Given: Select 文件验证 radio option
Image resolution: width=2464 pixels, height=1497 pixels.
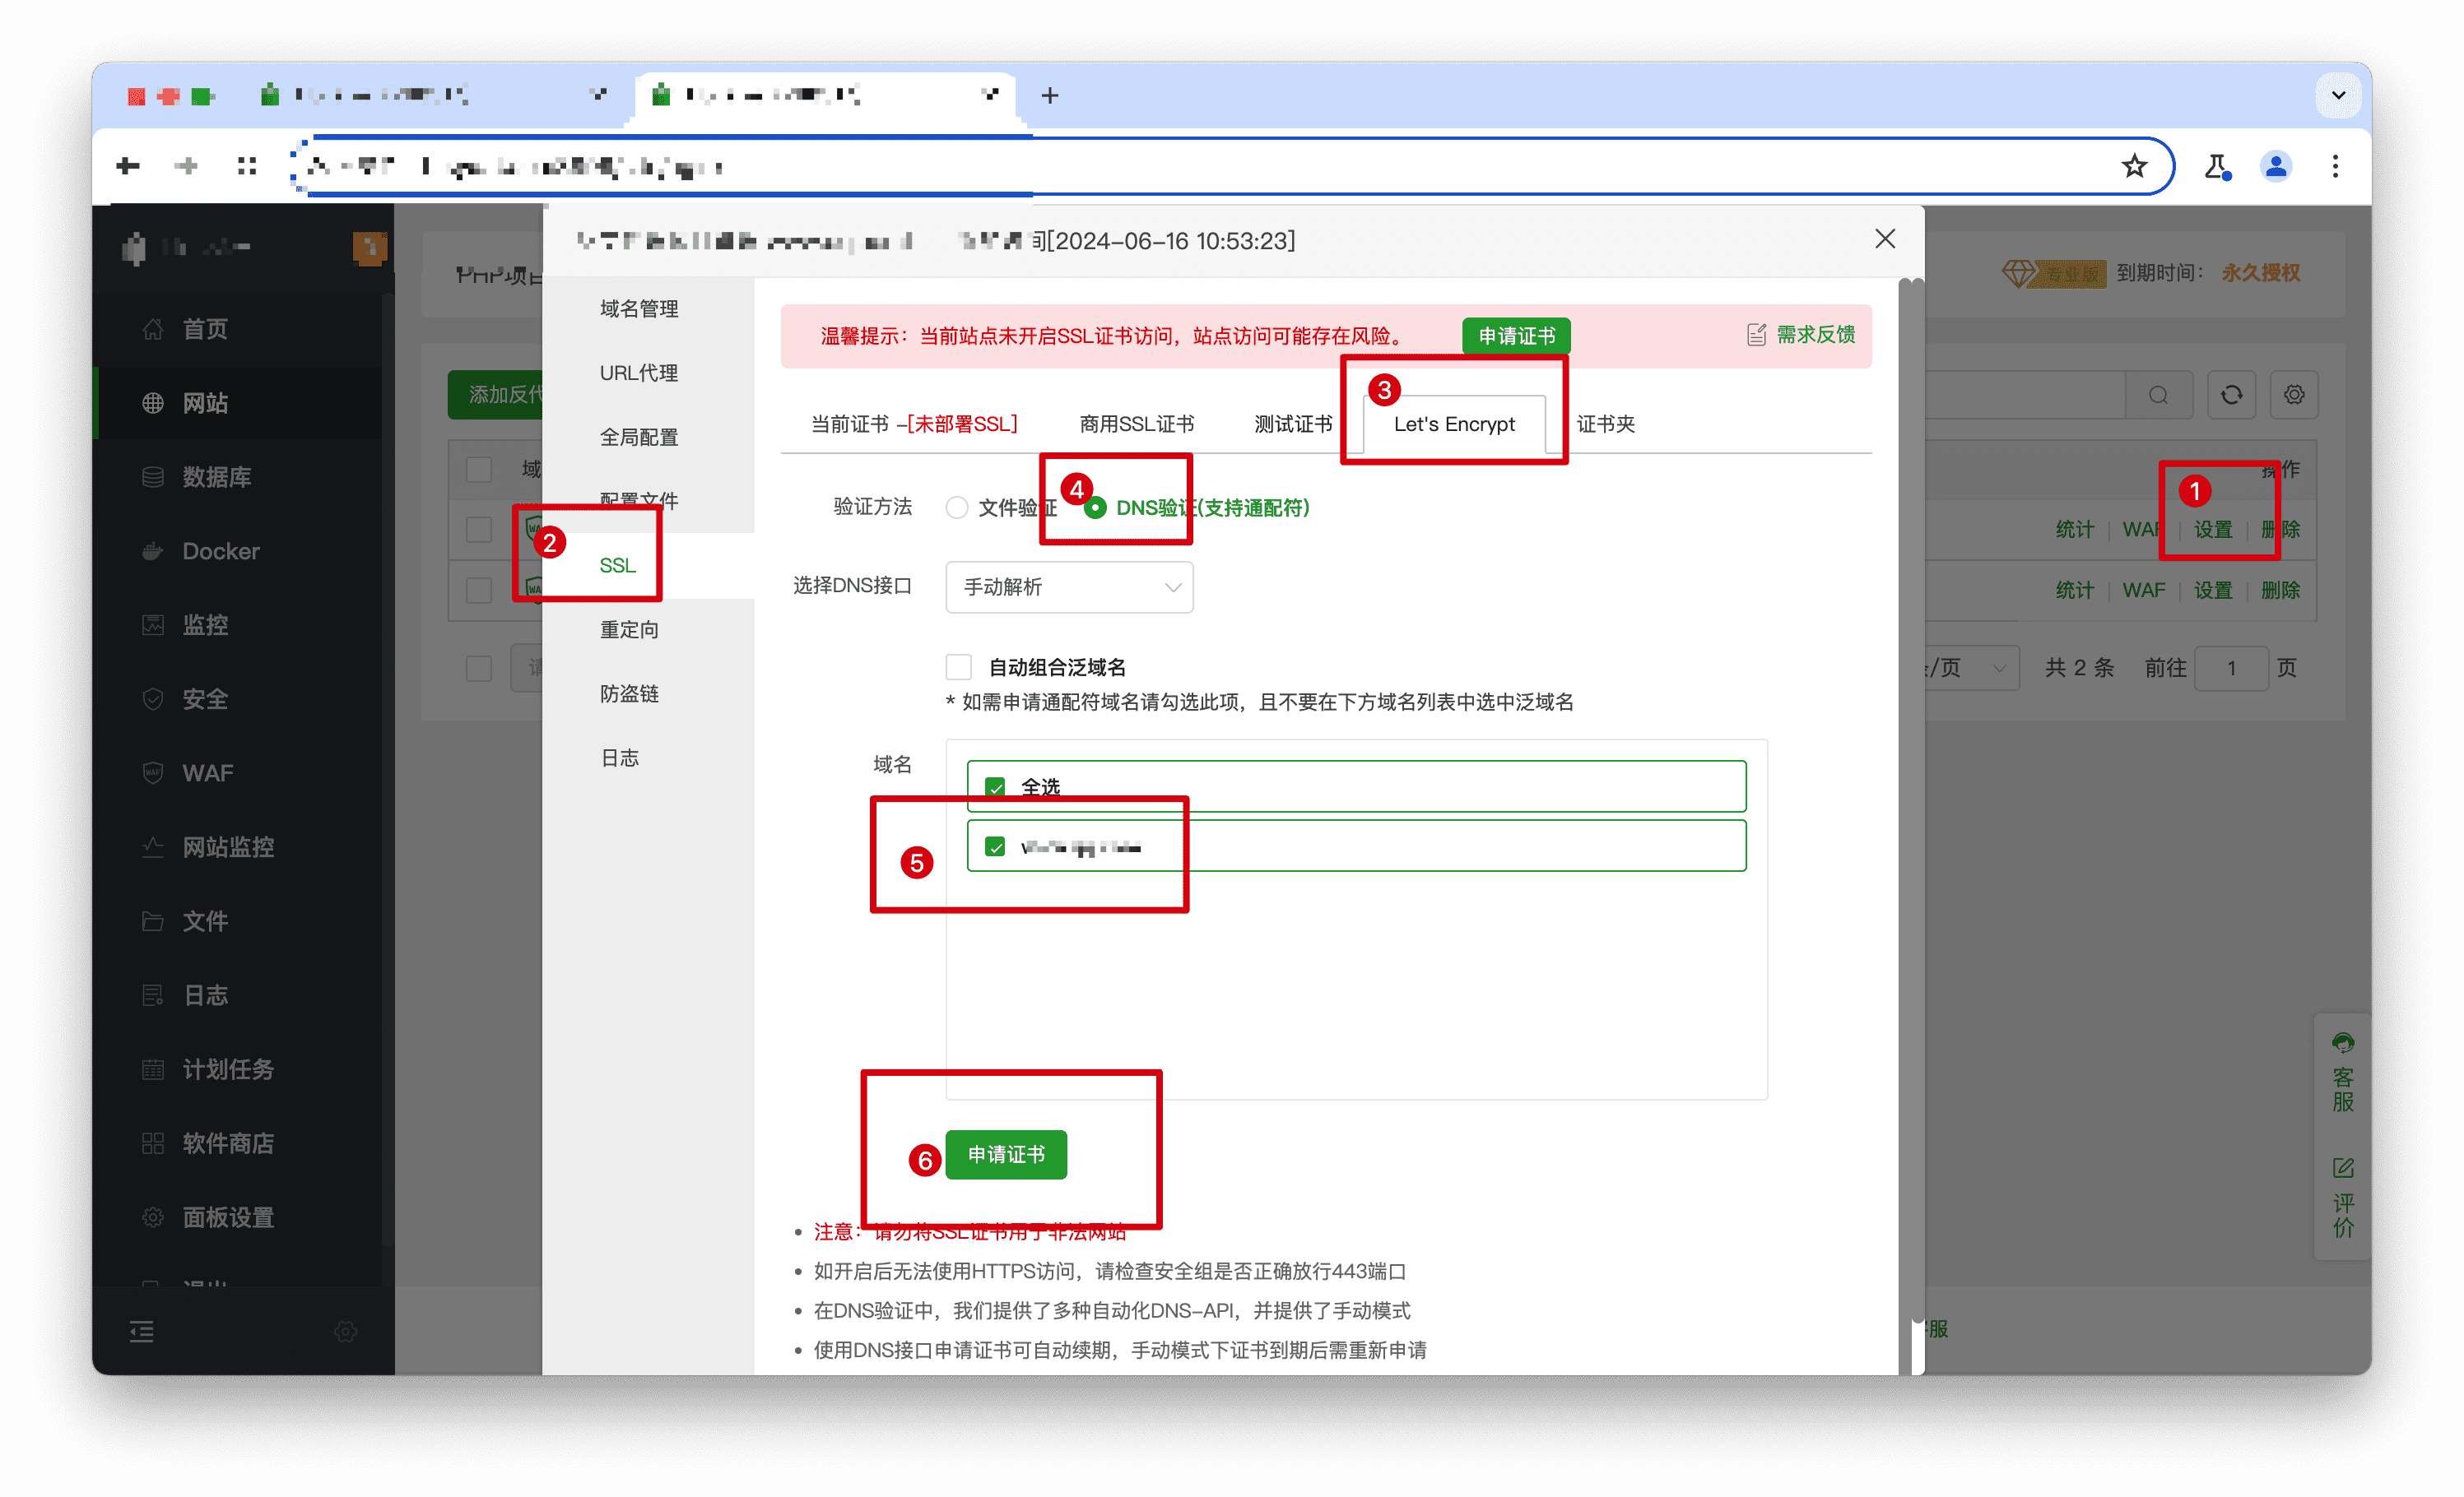Looking at the screenshot, I should point(1001,507).
